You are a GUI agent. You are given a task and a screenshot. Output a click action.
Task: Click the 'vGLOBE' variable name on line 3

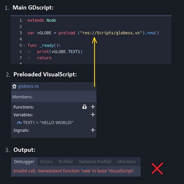click(x=44, y=33)
